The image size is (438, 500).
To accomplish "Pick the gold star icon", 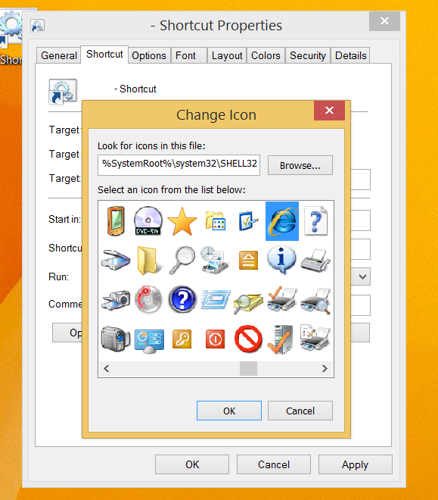I will tap(182, 222).
